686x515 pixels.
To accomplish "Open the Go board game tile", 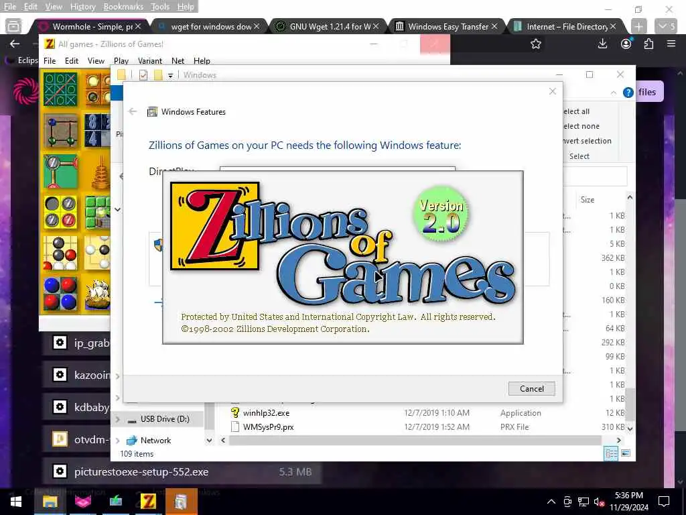I will point(98,253).
